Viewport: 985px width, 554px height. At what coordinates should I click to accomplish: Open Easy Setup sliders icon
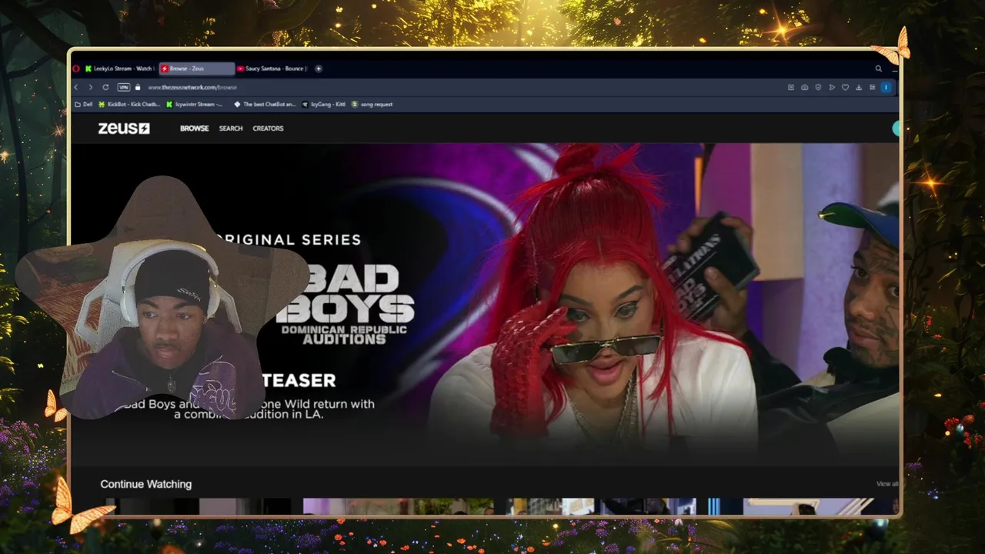coord(873,87)
